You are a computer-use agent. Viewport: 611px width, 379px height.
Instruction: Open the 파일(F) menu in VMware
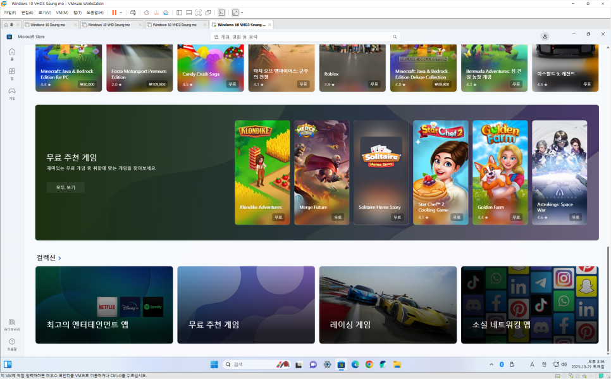[9, 13]
